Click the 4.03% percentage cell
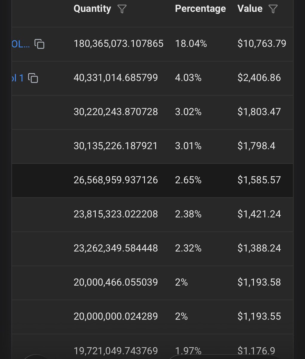The height and width of the screenshot is (359, 305). point(188,78)
